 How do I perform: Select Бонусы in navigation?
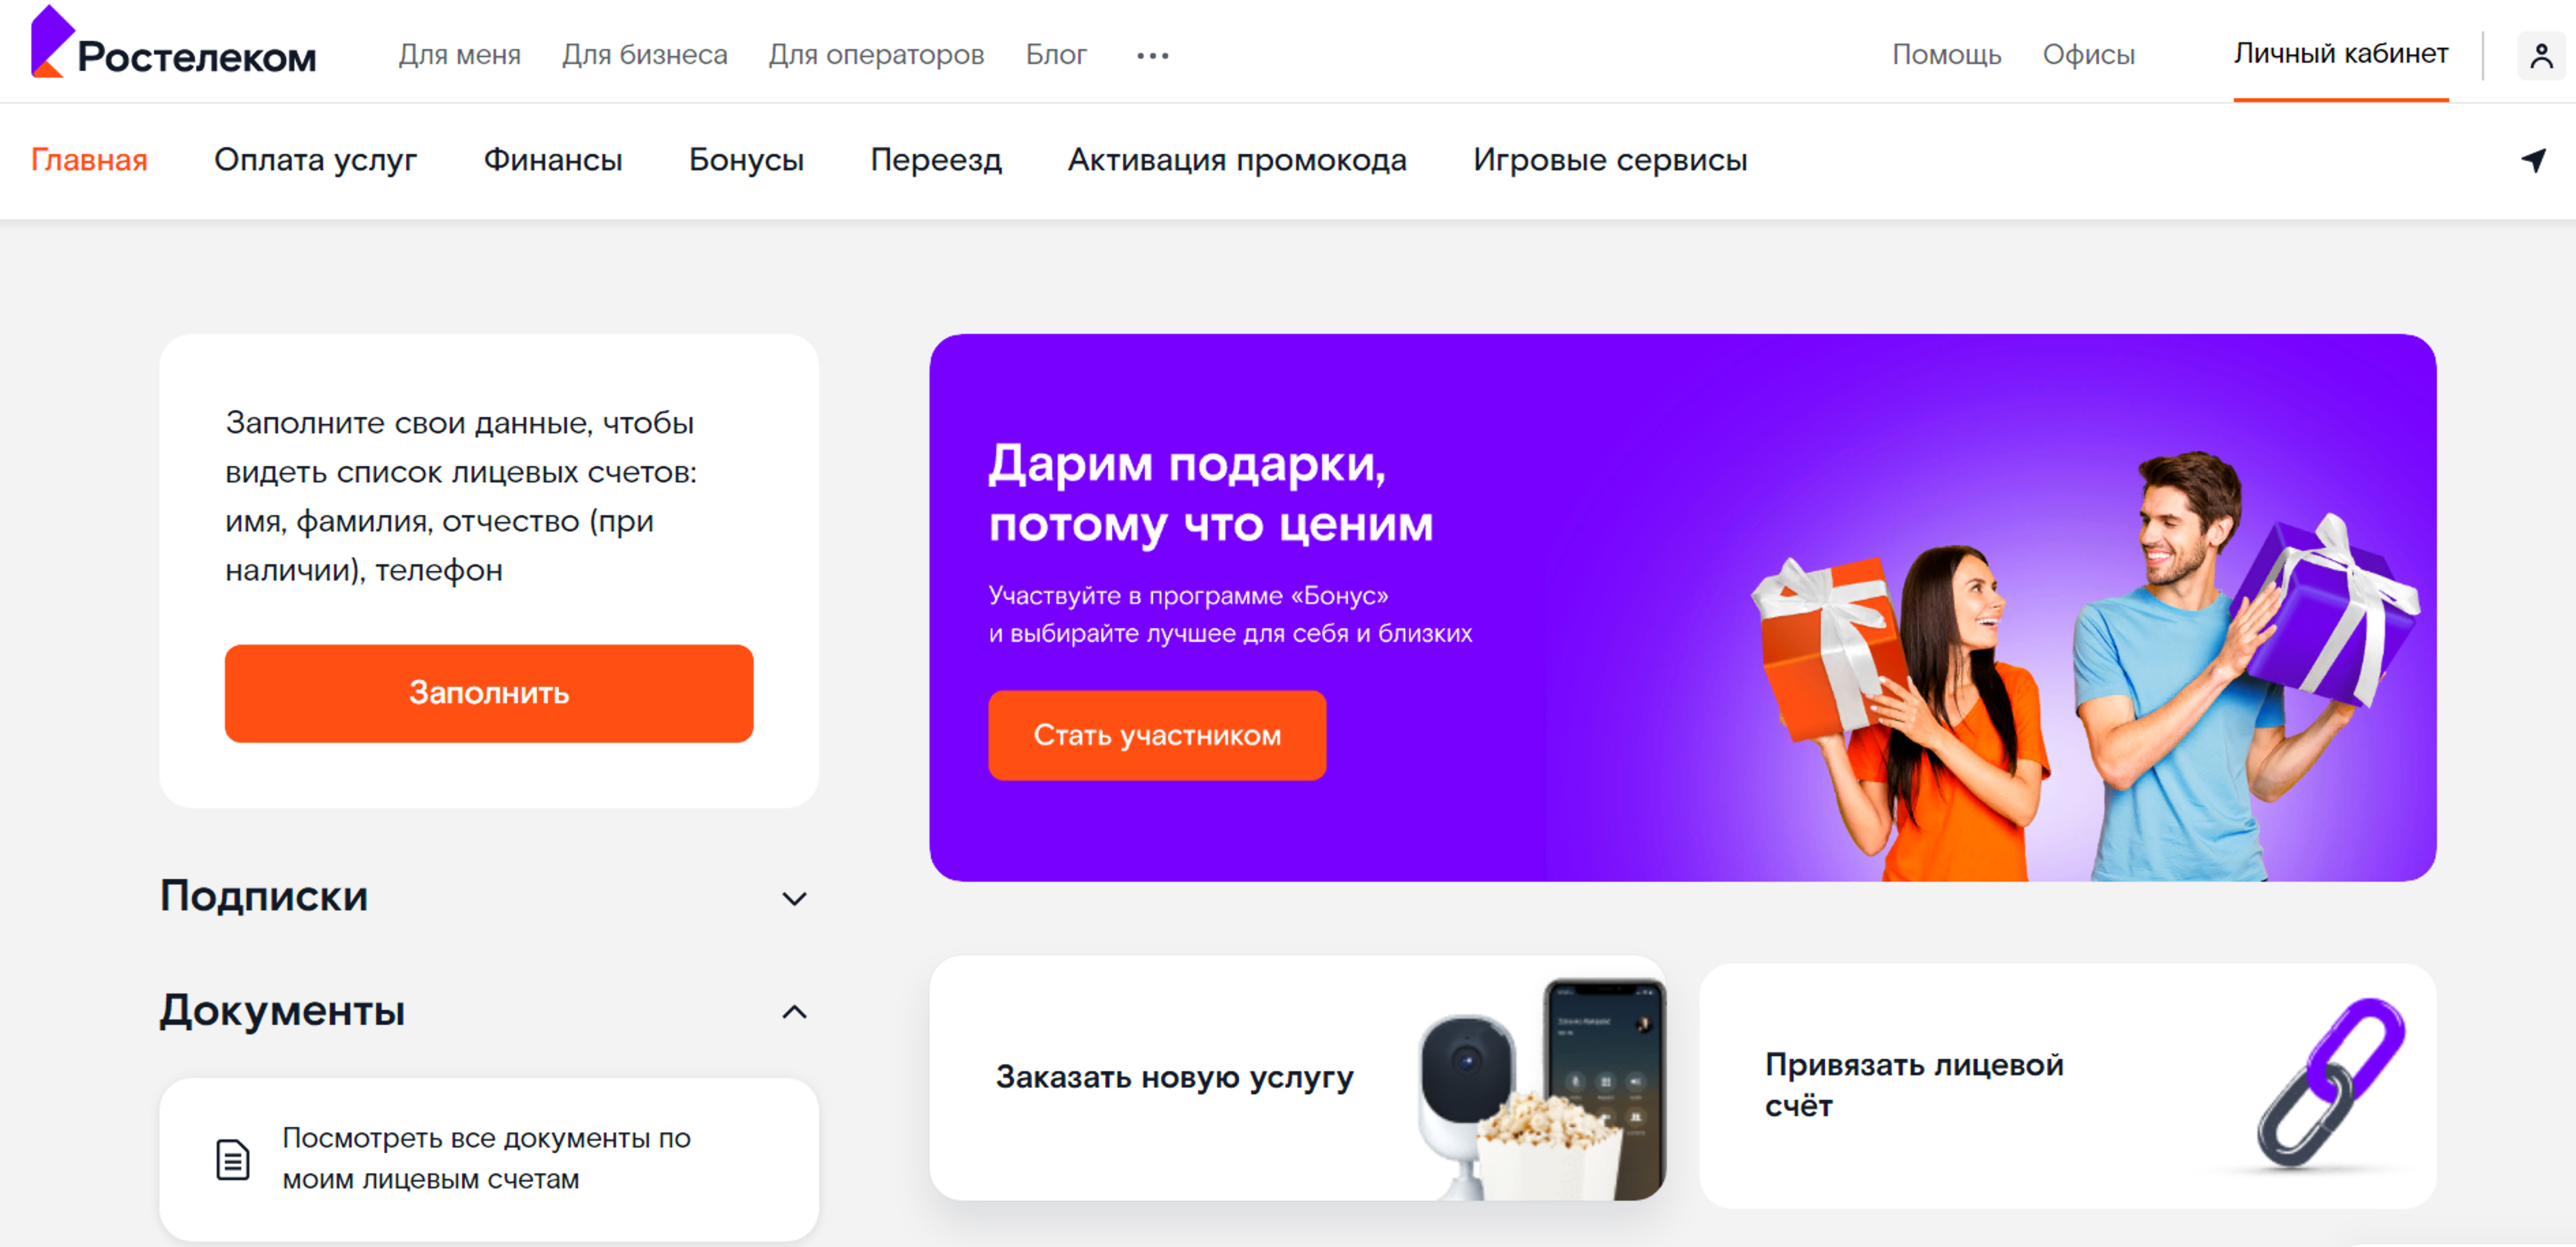(x=746, y=160)
